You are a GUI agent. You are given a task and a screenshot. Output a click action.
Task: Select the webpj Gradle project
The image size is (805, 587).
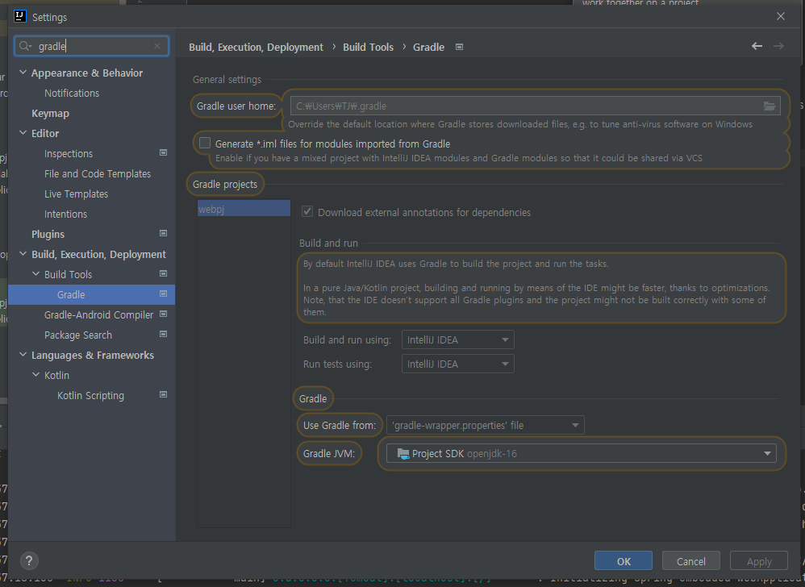[x=244, y=209]
